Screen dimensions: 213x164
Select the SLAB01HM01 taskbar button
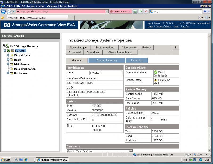coord(52,160)
